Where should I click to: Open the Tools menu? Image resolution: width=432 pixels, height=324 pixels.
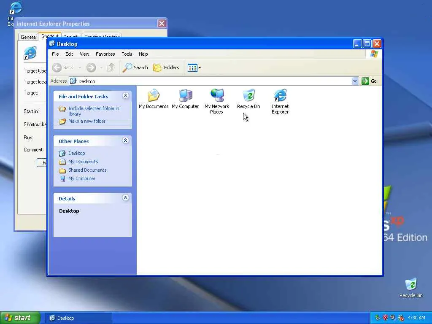tap(127, 54)
